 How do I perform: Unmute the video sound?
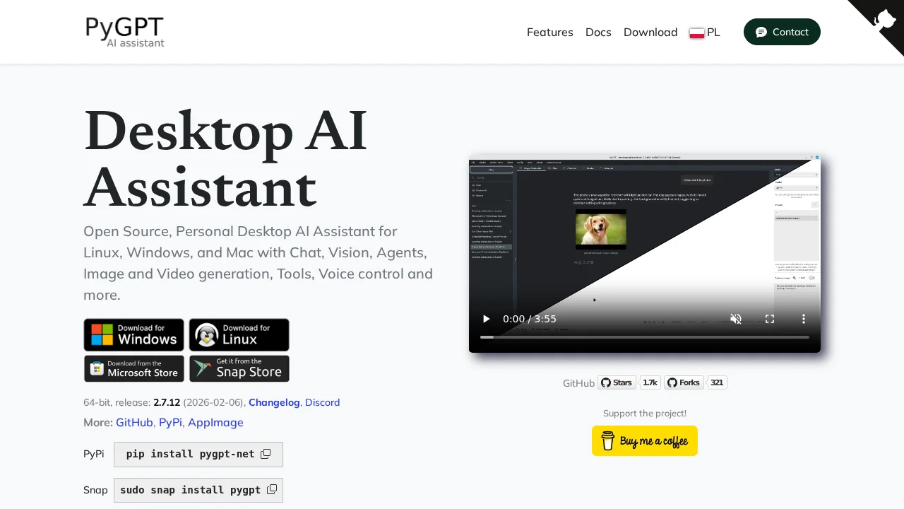[736, 319]
